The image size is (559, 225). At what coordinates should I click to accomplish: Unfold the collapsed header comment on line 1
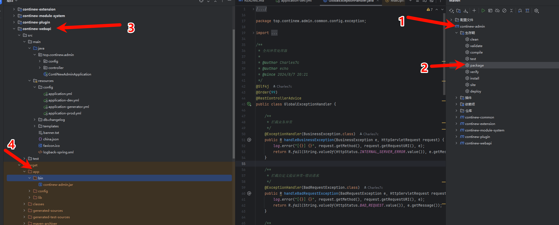click(253, 9)
